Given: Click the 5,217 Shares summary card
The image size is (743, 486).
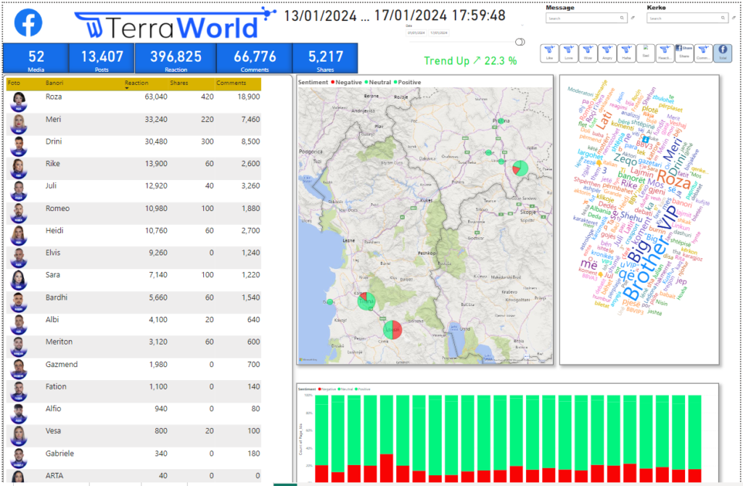Looking at the screenshot, I should click(325, 59).
